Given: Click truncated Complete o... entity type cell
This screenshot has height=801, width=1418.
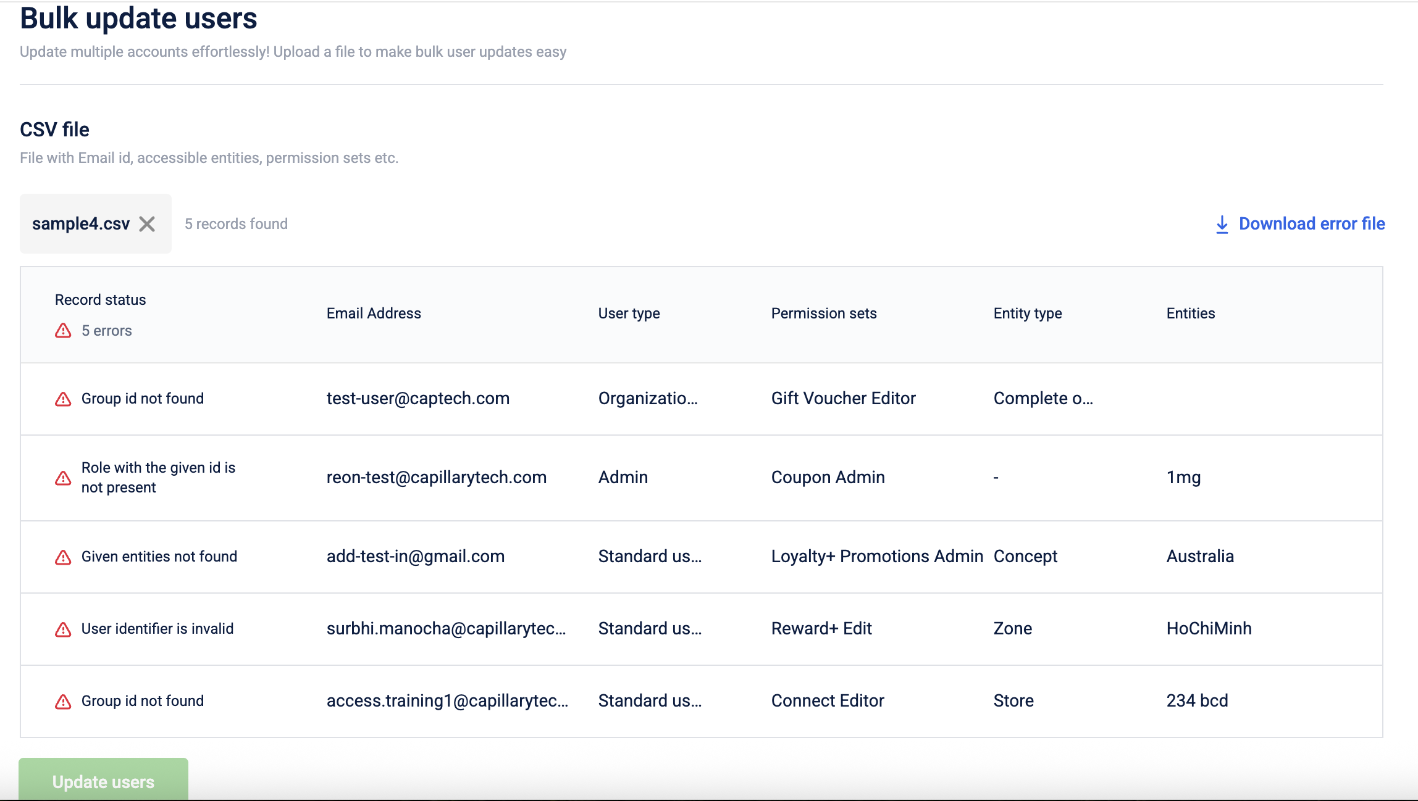Looking at the screenshot, I should click(x=1043, y=399).
